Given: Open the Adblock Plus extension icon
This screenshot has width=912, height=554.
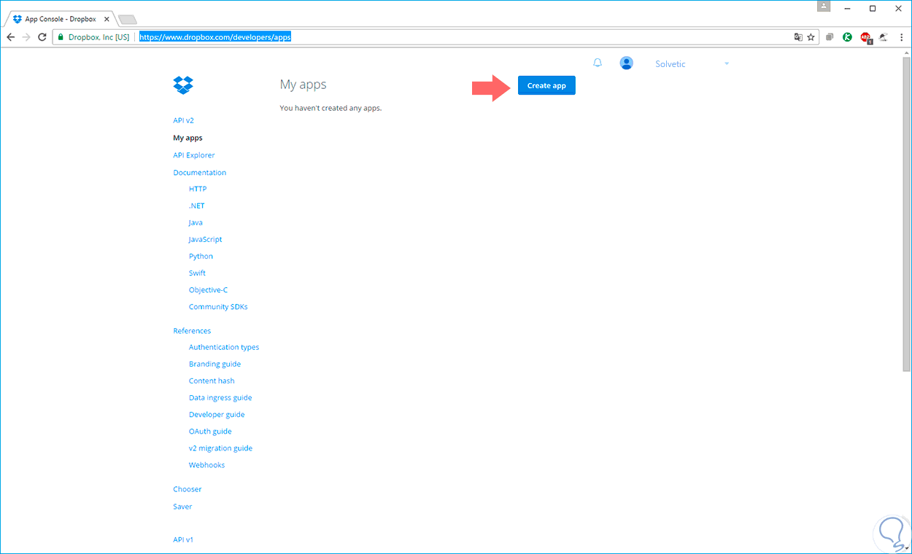Looking at the screenshot, I should click(865, 37).
